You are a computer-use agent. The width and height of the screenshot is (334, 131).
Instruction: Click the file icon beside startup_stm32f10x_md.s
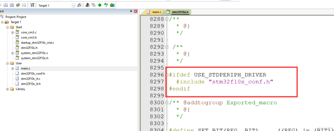coord(17,43)
